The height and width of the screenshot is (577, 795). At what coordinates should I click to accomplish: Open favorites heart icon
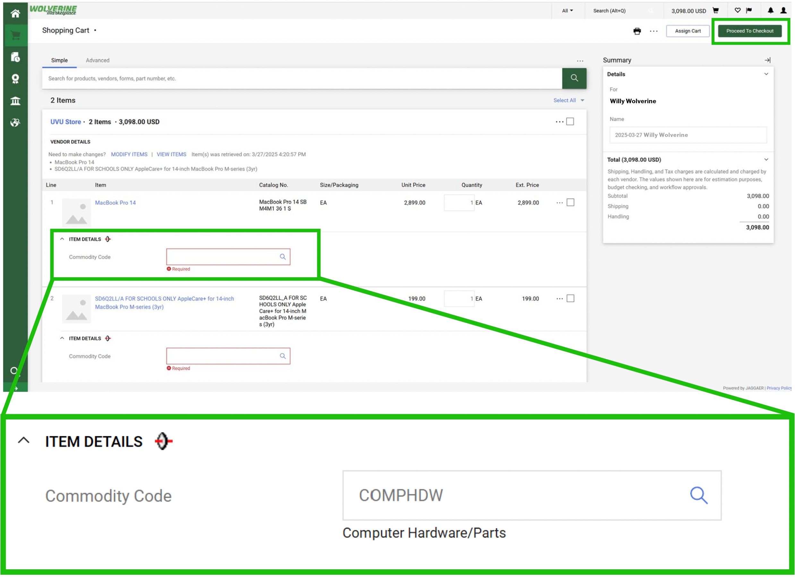[x=738, y=11]
